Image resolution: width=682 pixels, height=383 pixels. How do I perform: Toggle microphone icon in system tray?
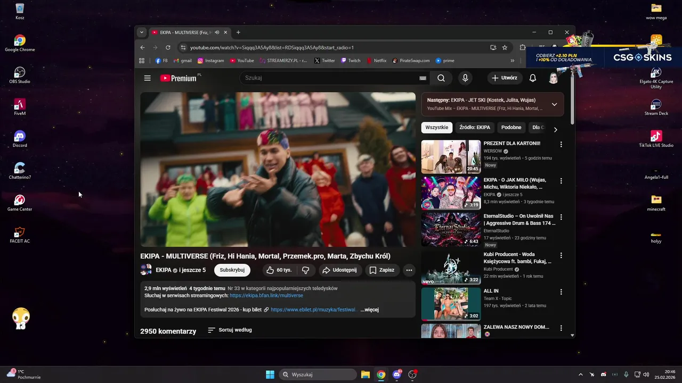coord(626,374)
